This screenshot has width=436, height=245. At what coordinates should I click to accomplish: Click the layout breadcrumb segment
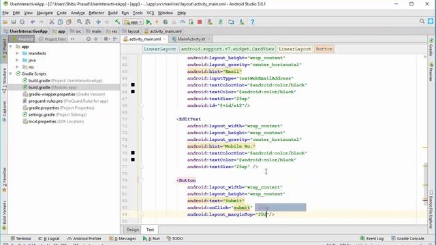tap(131, 31)
